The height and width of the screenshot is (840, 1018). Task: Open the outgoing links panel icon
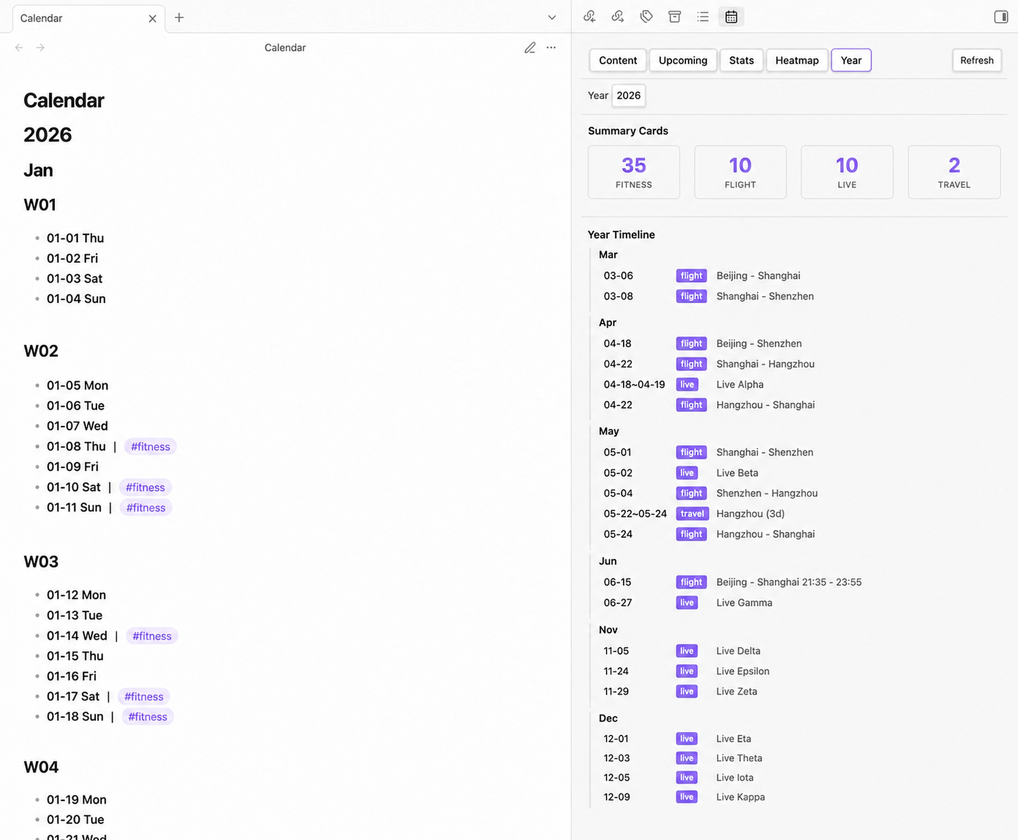pyautogui.click(x=618, y=17)
